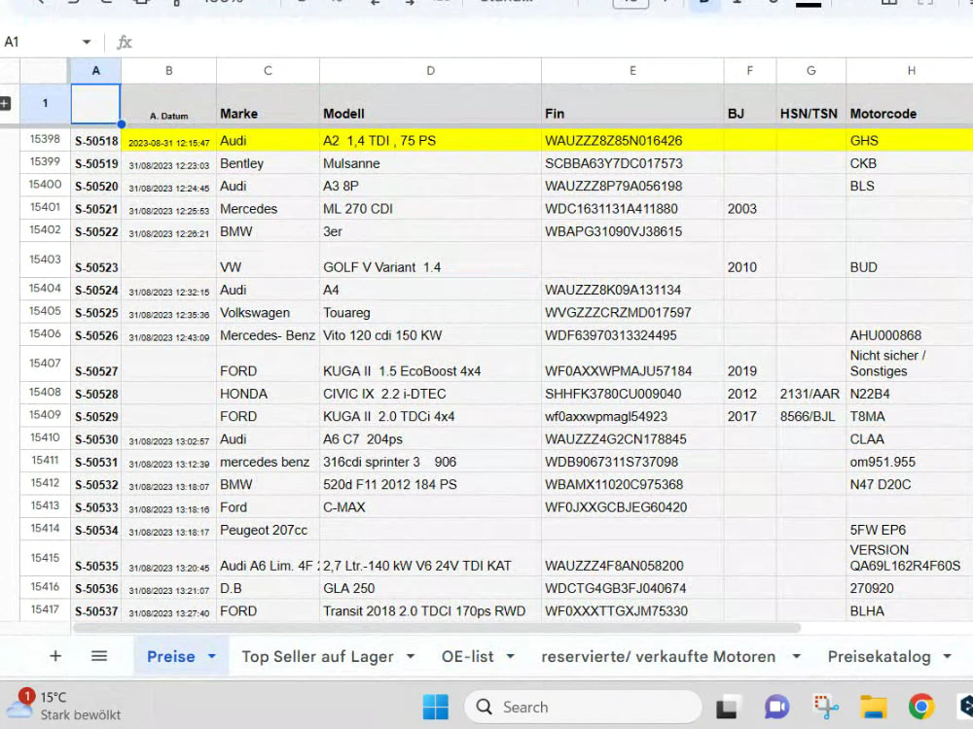This screenshot has height=729, width=973.
Task: Select row header 15410
Action: click(x=45, y=437)
